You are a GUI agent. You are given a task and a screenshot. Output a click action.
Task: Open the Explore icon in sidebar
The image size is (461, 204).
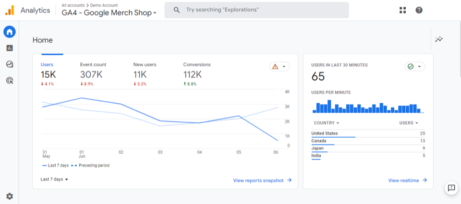[10, 64]
